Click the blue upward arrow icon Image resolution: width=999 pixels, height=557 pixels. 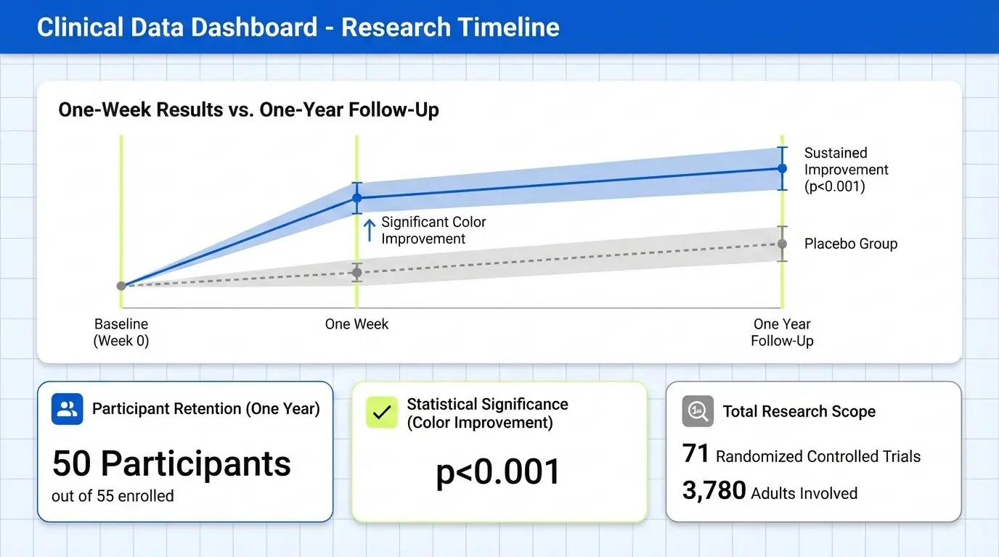pyautogui.click(x=369, y=230)
